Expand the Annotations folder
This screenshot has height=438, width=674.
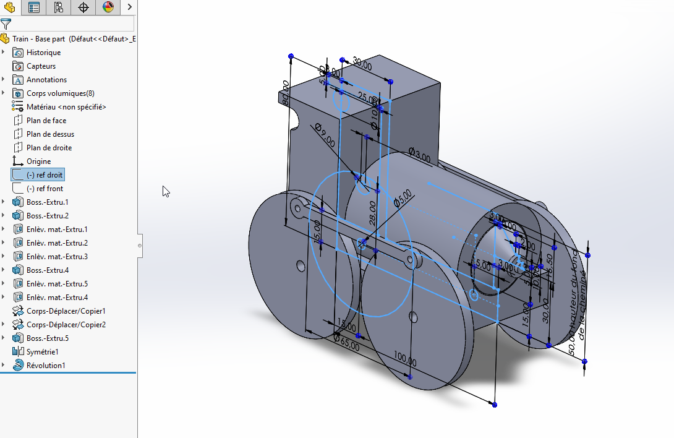[x=3, y=80]
